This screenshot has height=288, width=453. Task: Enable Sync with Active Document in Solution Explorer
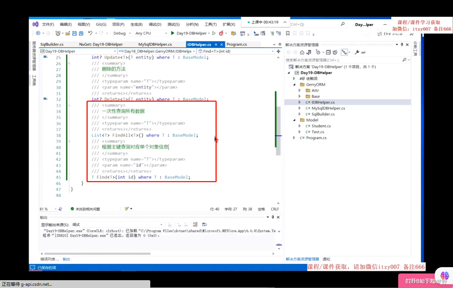point(309,52)
